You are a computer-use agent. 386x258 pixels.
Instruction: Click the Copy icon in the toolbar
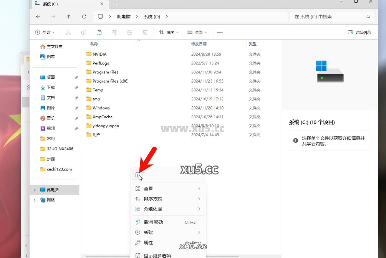(x=84, y=32)
